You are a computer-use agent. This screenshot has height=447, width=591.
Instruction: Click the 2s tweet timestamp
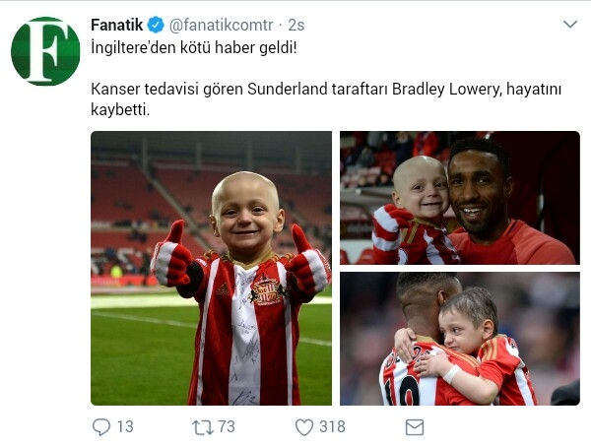(x=295, y=26)
